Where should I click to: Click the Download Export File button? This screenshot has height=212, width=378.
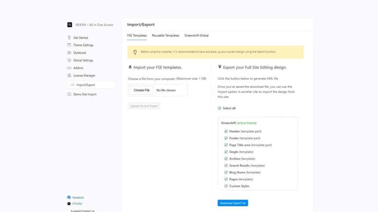(x=232, y=203)
